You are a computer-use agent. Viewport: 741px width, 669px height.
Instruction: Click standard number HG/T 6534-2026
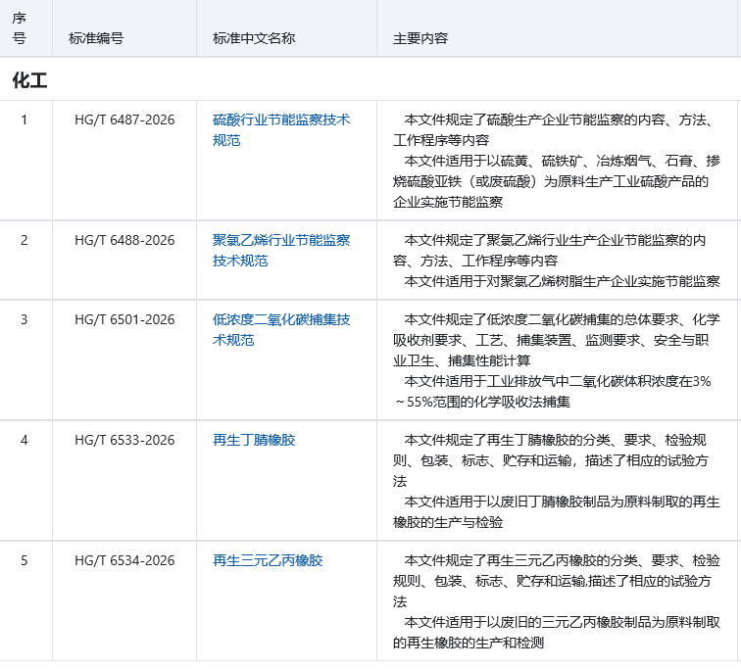[124, 560]
